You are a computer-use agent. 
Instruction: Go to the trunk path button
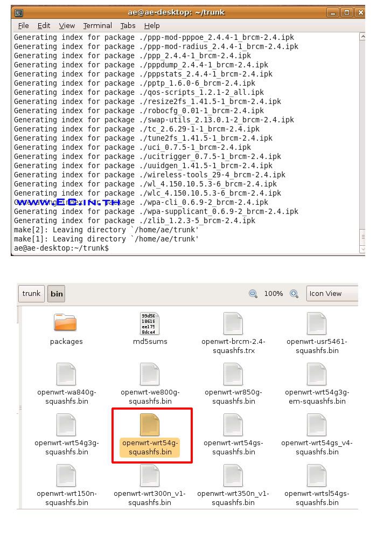tap(31, 294)
